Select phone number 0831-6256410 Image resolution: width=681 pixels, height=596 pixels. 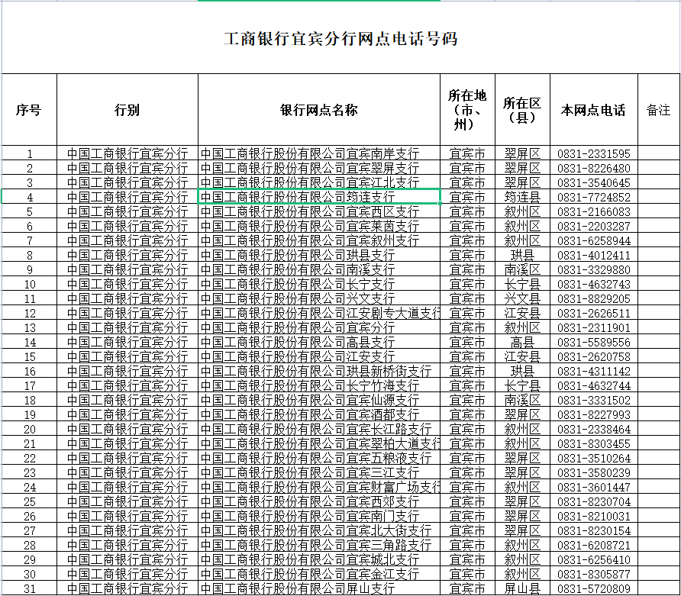point(594,560)
